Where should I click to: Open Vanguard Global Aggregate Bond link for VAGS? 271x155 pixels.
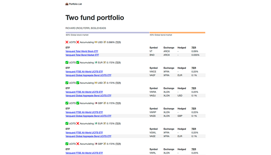[x=88, y=116]
